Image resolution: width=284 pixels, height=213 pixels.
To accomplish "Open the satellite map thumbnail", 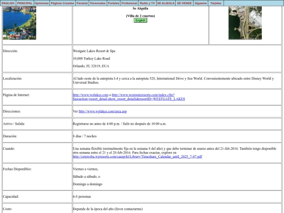I will [245, 23].
